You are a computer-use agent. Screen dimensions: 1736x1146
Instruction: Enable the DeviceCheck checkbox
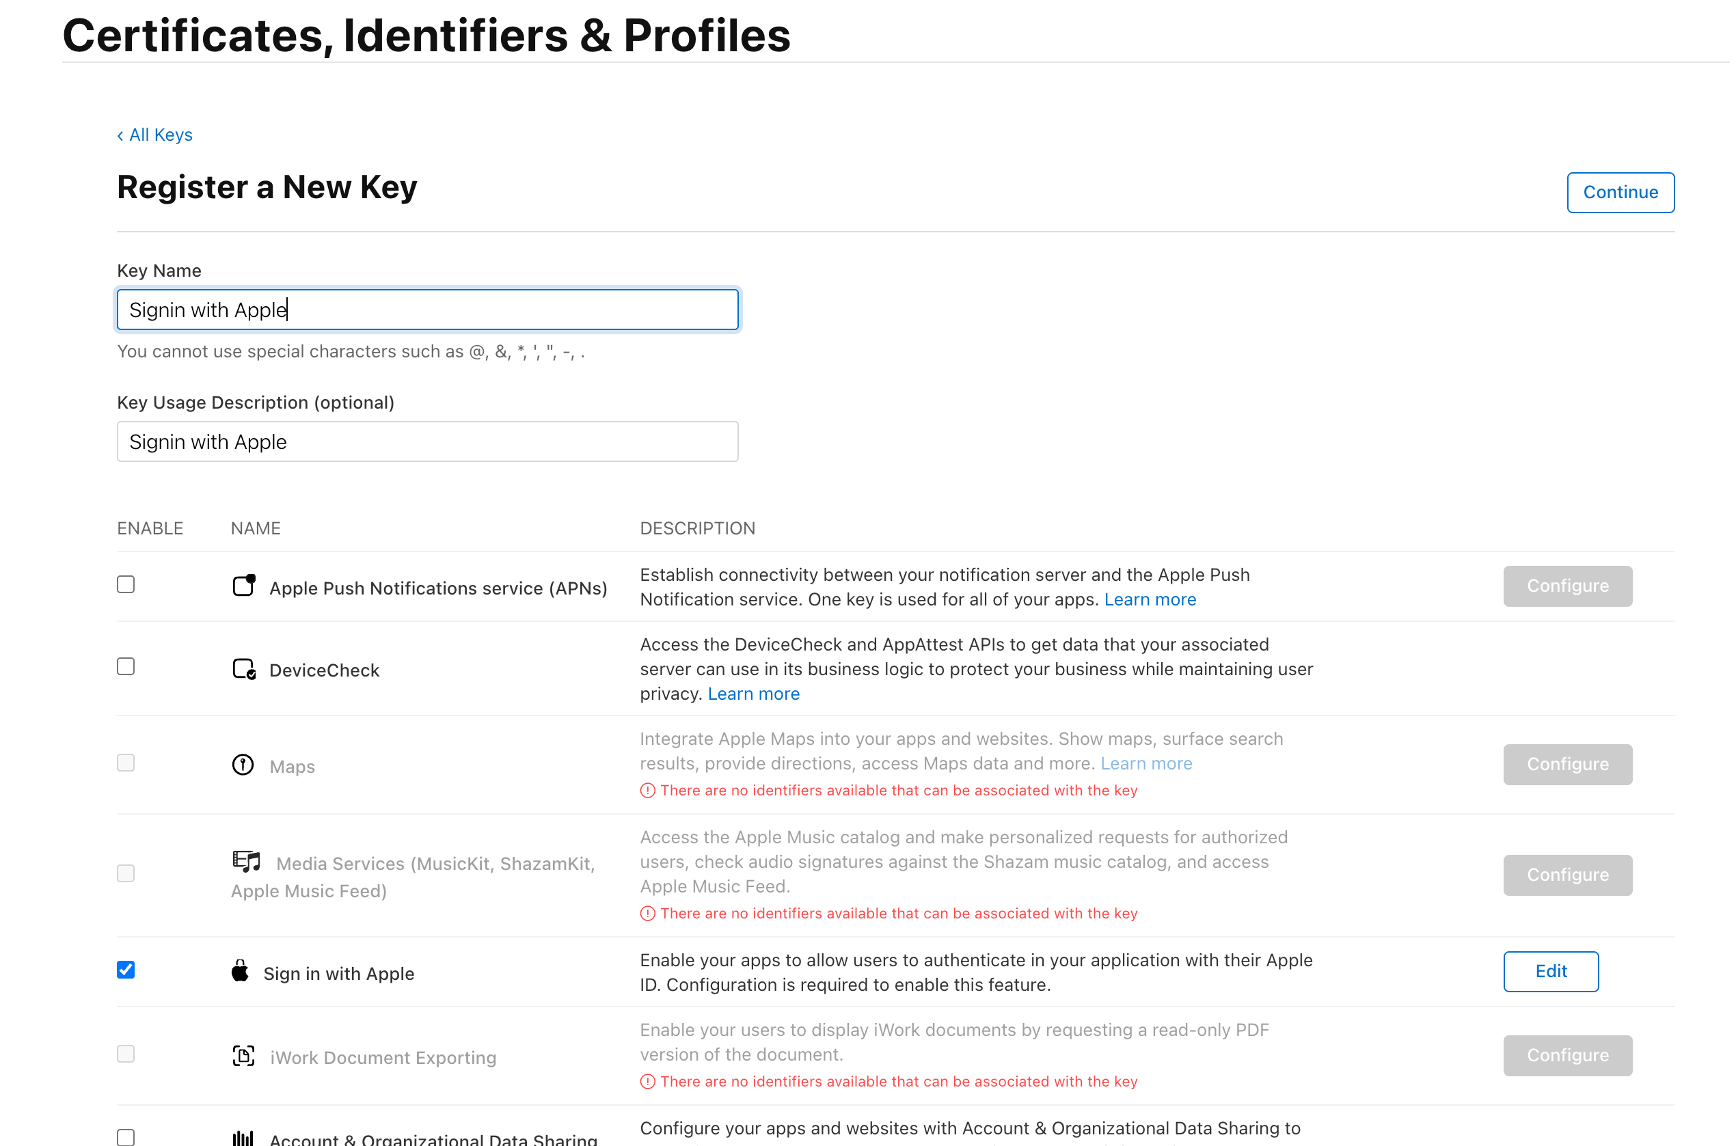(126, 666)
